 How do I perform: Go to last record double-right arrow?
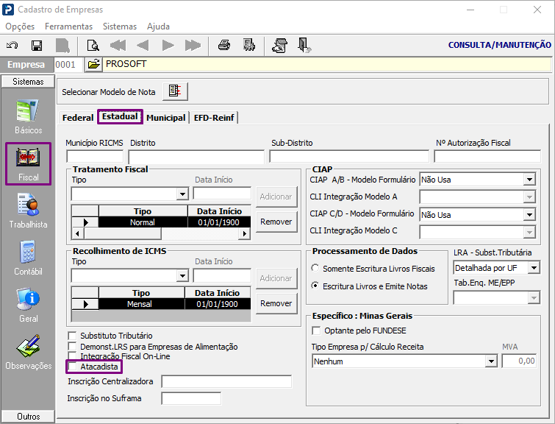(193, 46)
